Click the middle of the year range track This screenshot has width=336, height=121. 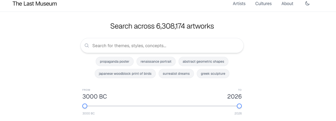tap(162, 106)
